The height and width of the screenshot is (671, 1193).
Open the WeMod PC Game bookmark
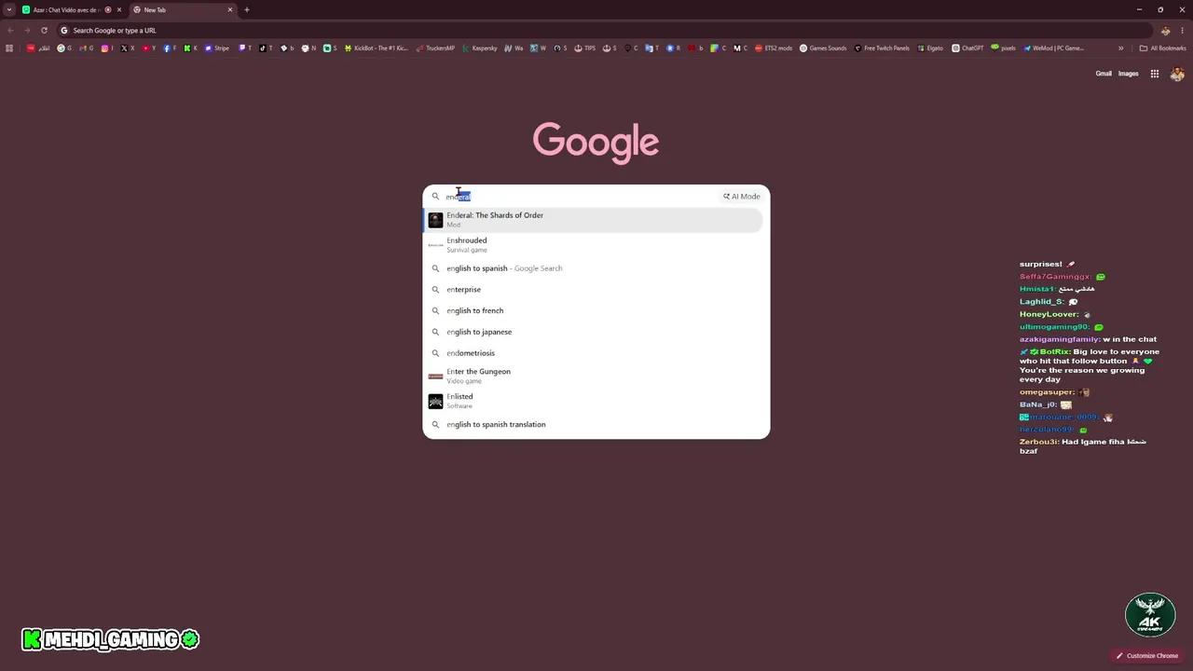1053,48
